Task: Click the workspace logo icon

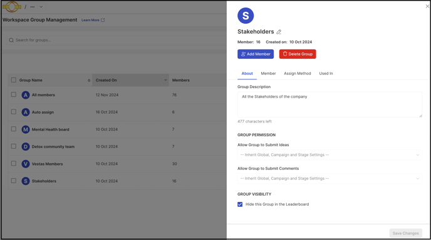Action: 12,7
